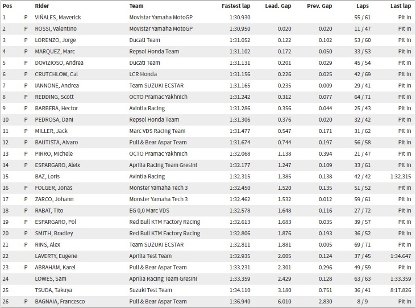Click rider name VIÑALES, Maverick
This screenshot has width=416, height=308.
tap(58, 17)
